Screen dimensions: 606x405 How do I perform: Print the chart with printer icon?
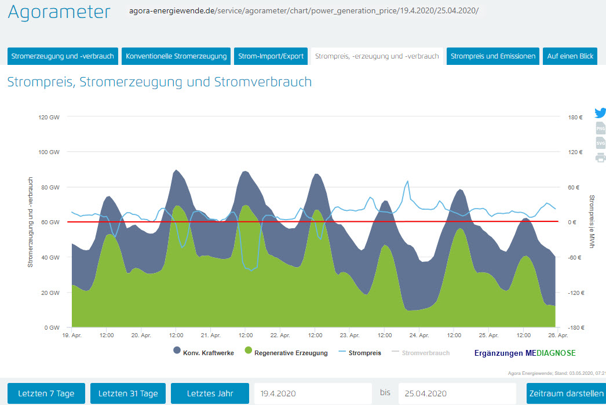point(600,157)
